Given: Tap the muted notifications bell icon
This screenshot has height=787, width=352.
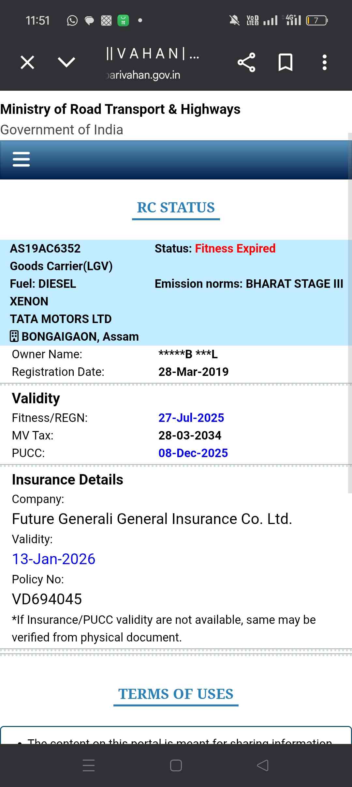Looking at the screenshot, I should click(234, 21).
